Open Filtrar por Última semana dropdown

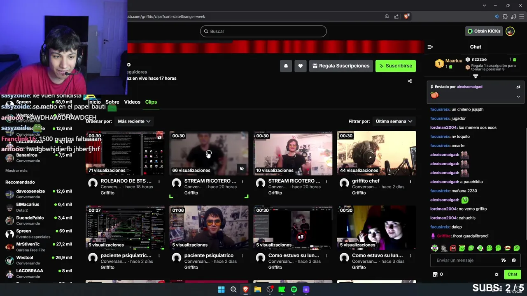394,121
